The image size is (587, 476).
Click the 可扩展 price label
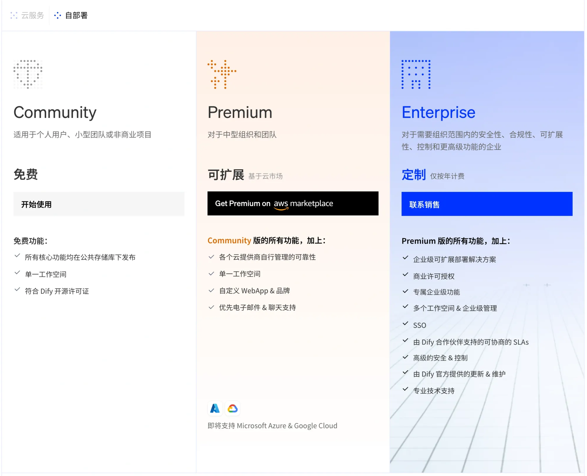point(226,175)
